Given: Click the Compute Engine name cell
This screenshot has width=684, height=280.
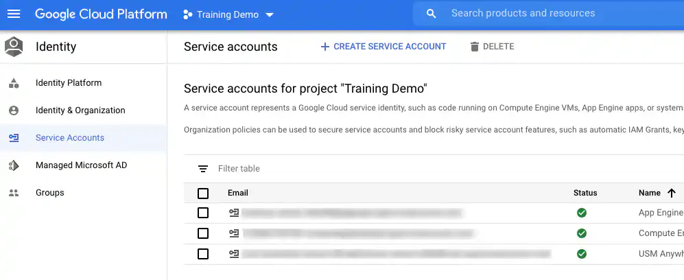Looking at the screenshot, I should (661, 233).
